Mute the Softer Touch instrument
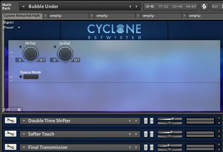 pyautogui.click(x=152, y=134)
